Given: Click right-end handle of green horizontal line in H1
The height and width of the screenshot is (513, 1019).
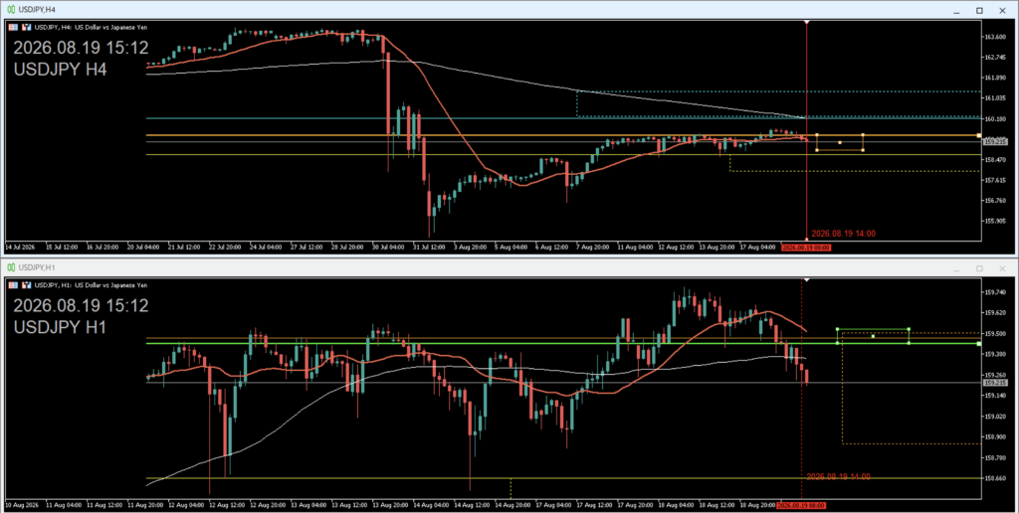Looking at the screenshot, I should pyautogui.click(x=979, y=344).
